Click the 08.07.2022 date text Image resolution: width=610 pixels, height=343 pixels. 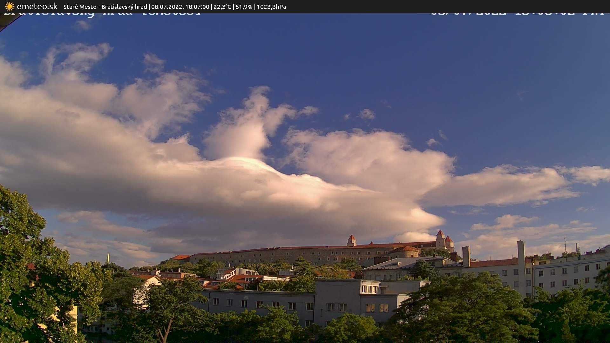tap(166, 7)
